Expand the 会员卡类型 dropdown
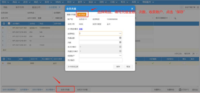This screenshot has width=200, height=93. click(45, 18)
